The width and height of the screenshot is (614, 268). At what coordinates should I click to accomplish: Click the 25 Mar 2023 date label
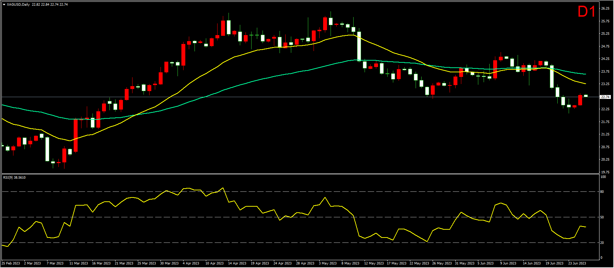click(x=147, y=263)
